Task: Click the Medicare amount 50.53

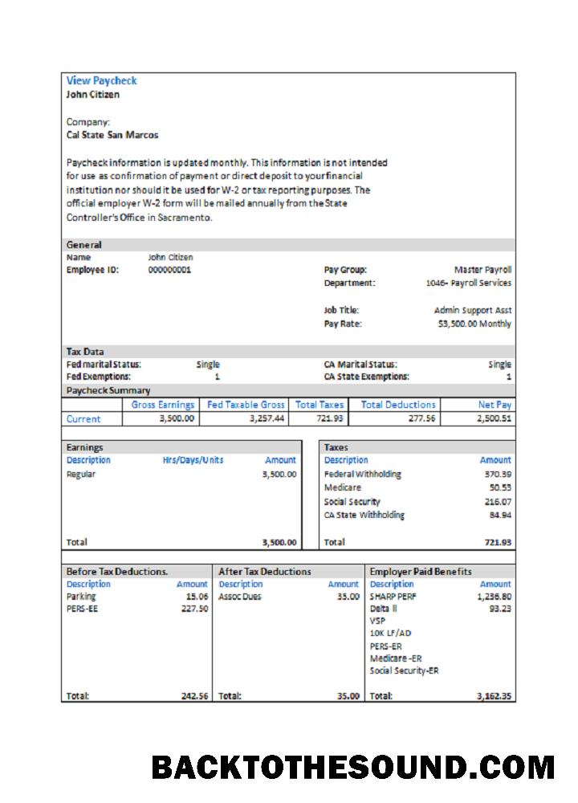Action: [500, 487]
